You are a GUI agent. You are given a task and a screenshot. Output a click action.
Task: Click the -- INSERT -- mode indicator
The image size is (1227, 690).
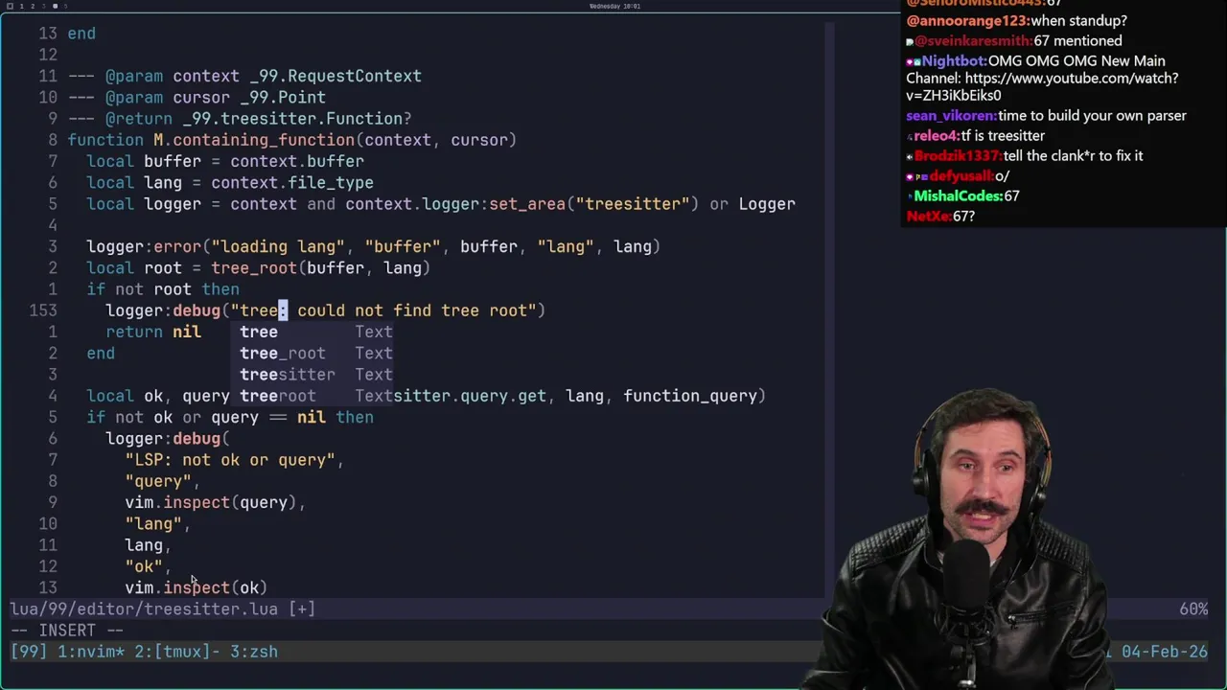click(x=67, y=631)
